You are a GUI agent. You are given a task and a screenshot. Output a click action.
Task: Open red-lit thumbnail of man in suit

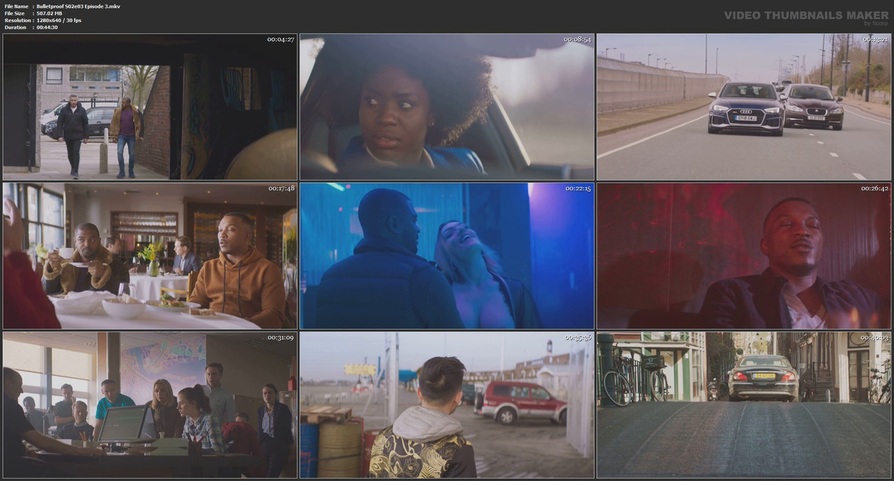pos(744,256)
